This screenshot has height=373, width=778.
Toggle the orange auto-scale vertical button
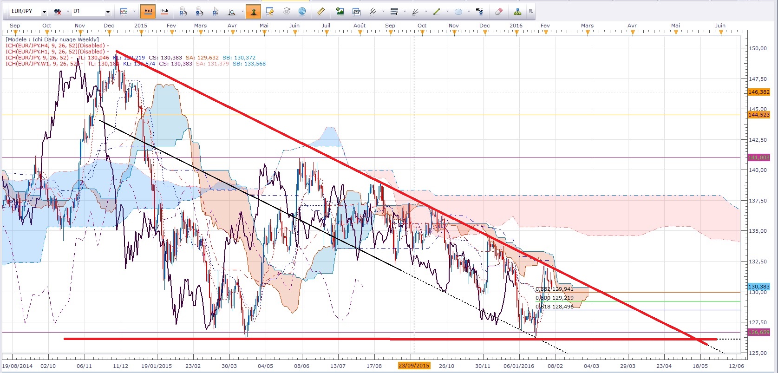click(254, 11)
